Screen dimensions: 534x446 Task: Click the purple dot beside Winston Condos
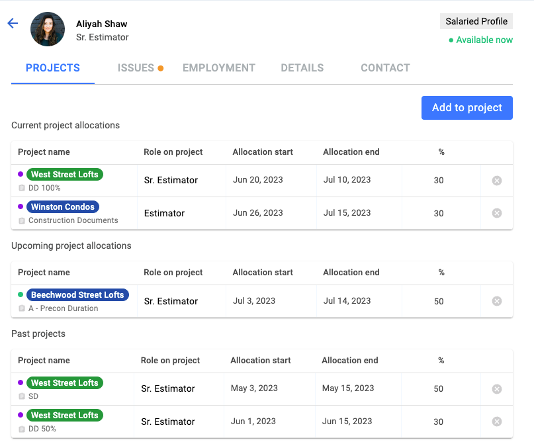pyautogui.click(x=21, y=206)
